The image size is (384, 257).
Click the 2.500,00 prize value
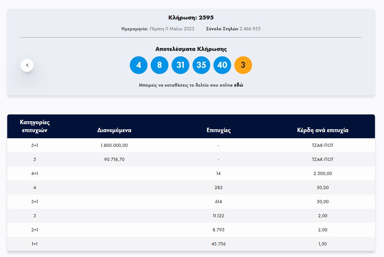click(x=323, y=173)
